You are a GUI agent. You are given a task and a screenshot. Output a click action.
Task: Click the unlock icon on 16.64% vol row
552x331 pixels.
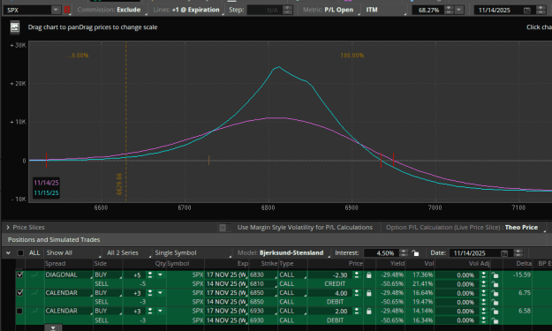(x=495, y=293)
